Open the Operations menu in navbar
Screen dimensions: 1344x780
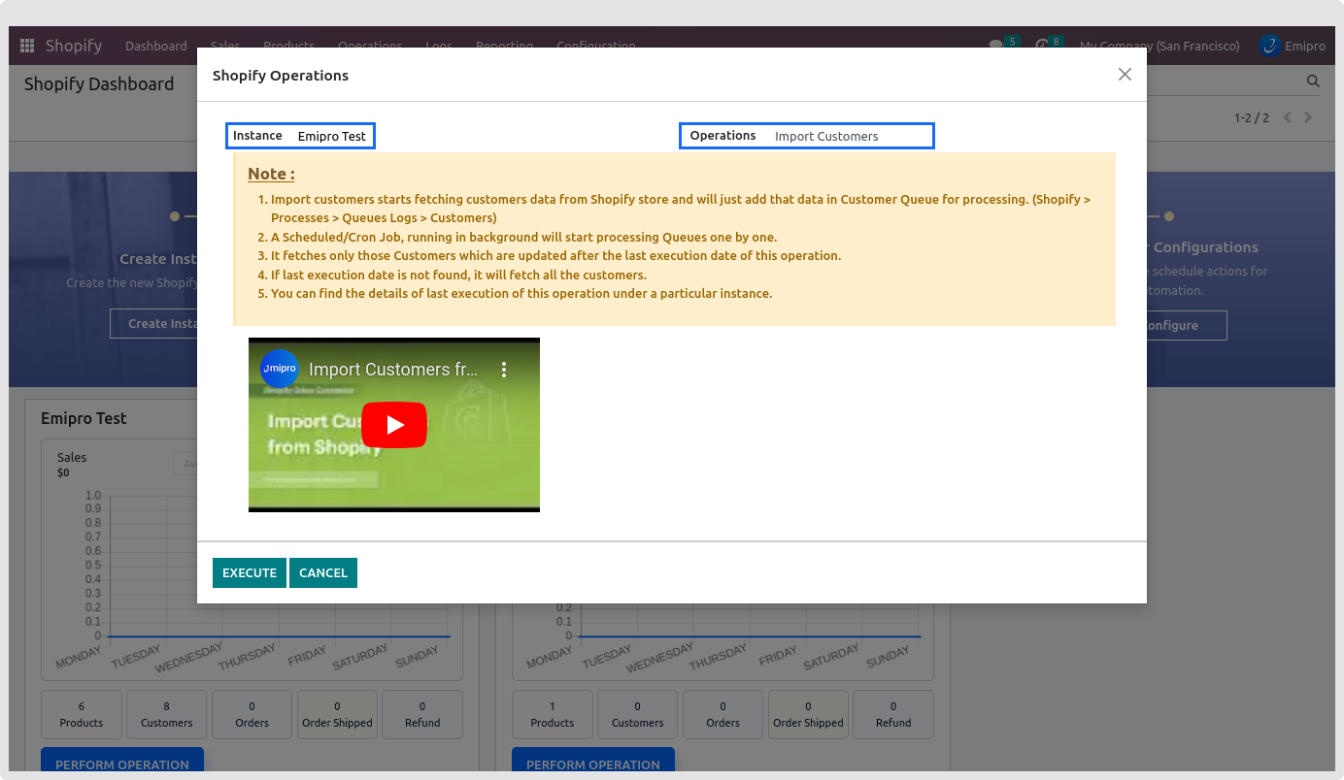tap(370, 46)
